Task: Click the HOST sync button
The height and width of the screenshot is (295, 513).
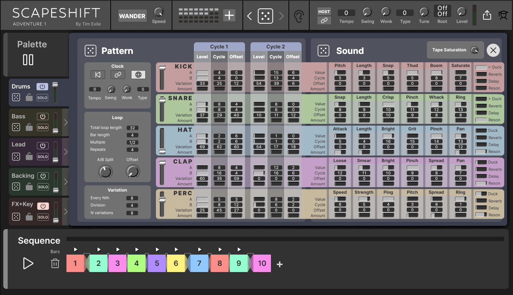Action: 324,12
